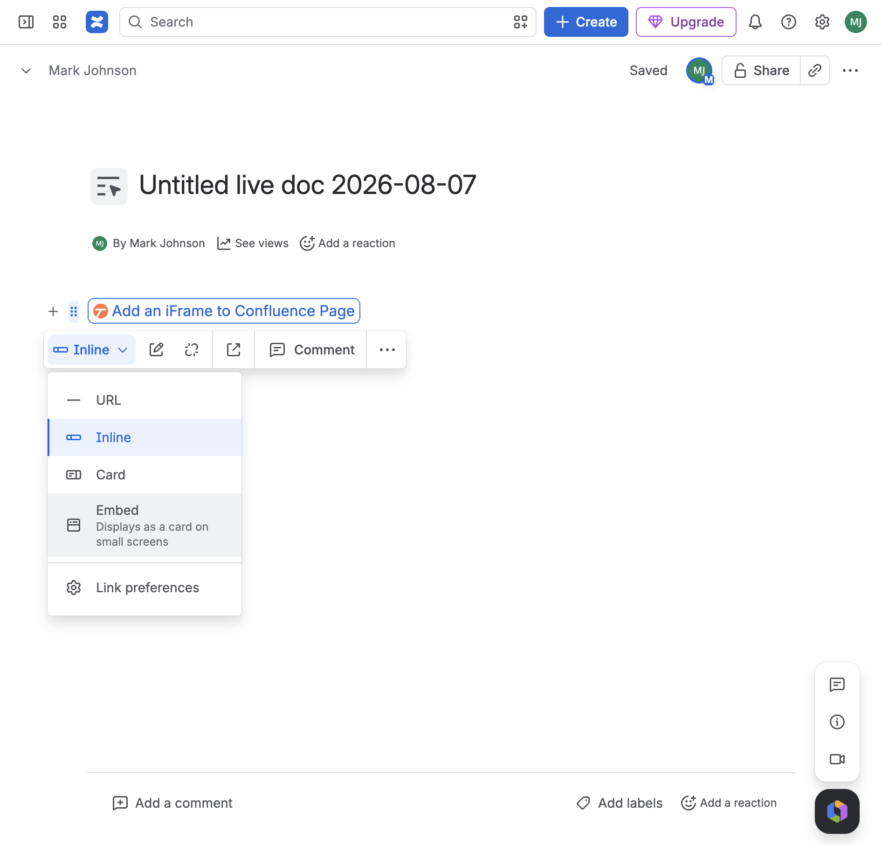This screenshot has height=845, width=882.
Task: Open the inline comments panel icon
Action: coord(837,685)
